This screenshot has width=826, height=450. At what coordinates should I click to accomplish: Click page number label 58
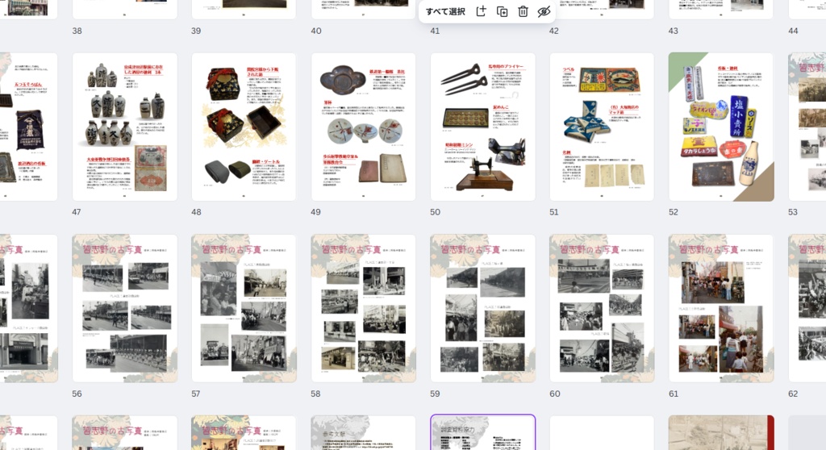tap(315, 394)
